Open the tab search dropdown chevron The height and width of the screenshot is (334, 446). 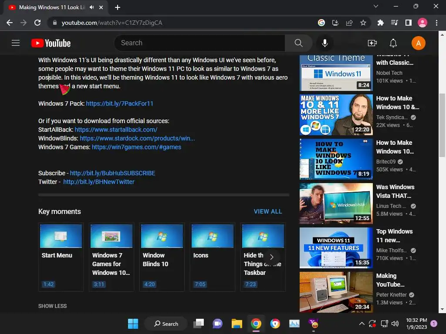click(x=376, y=6)
